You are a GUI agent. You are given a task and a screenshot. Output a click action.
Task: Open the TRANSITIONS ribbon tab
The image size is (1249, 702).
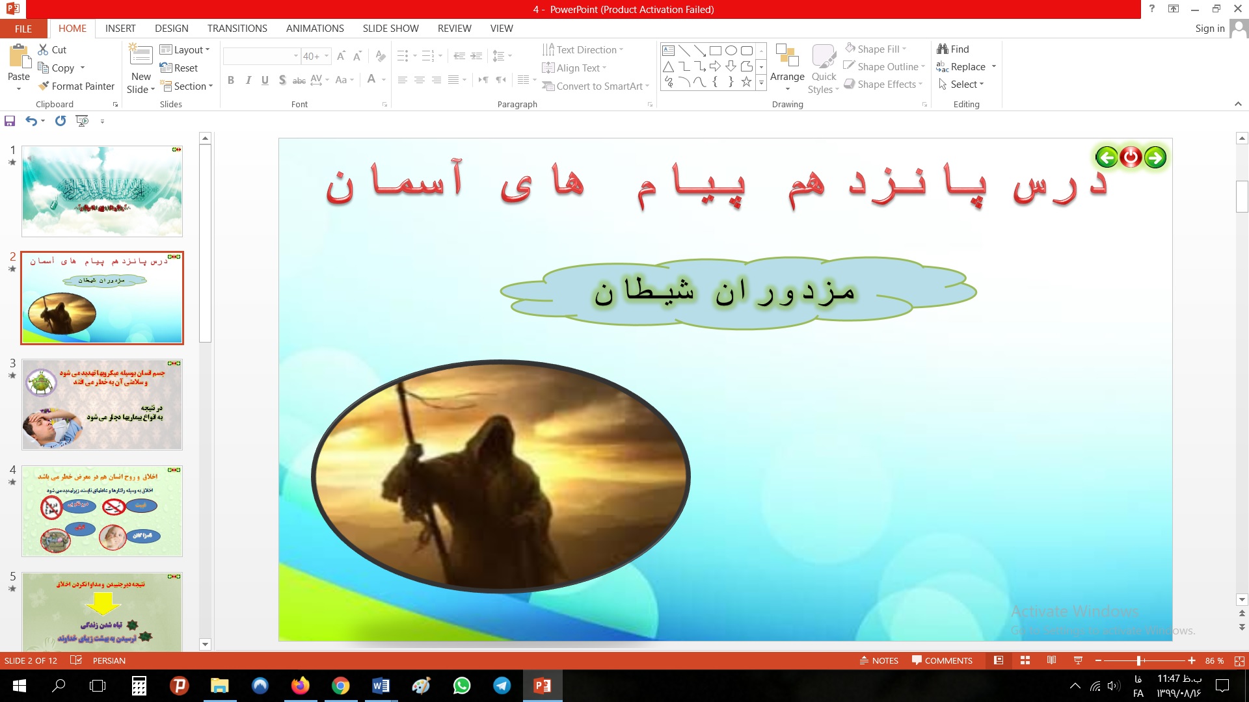coord(237,28)
